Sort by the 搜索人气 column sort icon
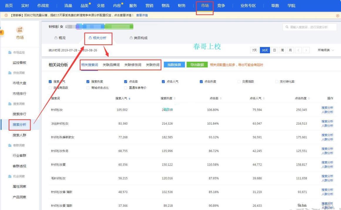Image resolution: width=341 pixels, height=210 pixels. click(130, 98)
